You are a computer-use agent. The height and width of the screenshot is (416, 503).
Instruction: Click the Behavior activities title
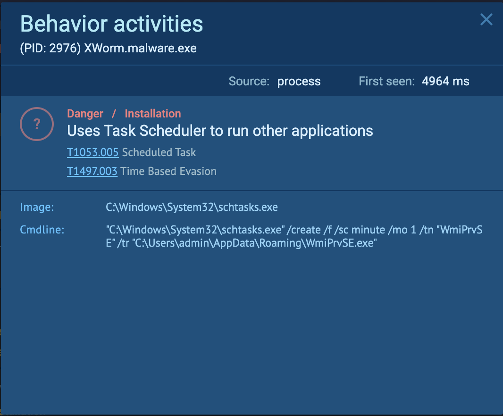[111, 25]
